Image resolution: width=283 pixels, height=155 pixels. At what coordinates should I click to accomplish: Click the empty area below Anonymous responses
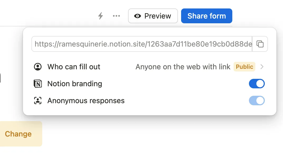click(148, 111)
